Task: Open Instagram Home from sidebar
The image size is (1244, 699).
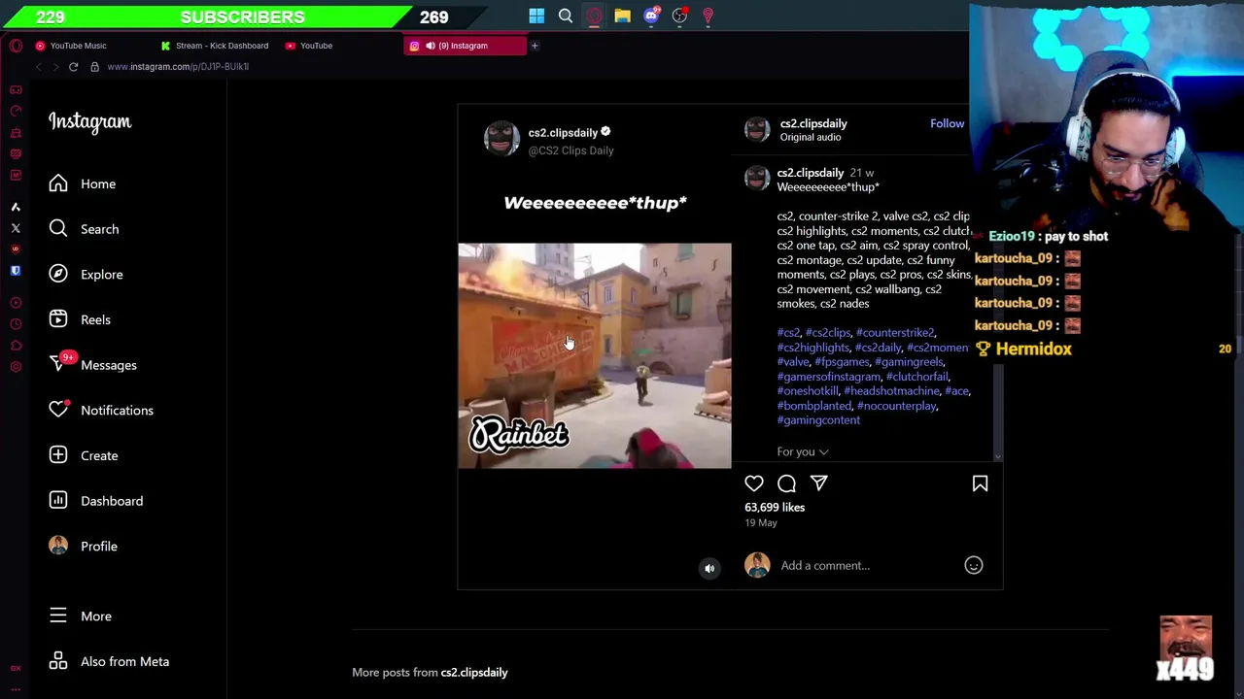Action: pyautogui.click(x=83, y=183)
